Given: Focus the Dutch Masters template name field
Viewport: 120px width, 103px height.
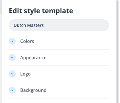Looking at the screenshot, I should click(59, 25).
